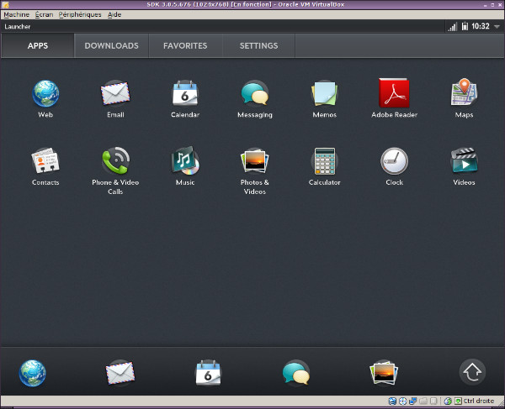
Task: Open the Email app in the launcher grid
Action: pyautogui.click(x=115, y=98)
